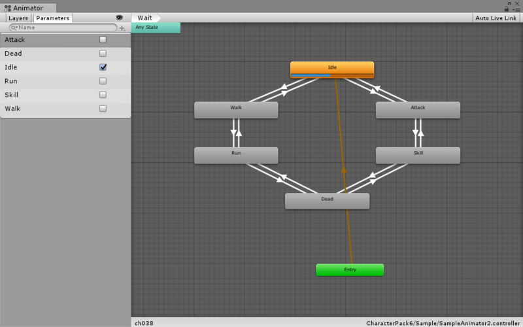The height and width of the screenshot is (327, 523).
Task: Open the search filter dropdown magnifier
Action: tap(14, 27)
